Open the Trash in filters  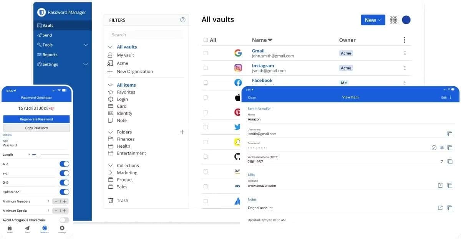(x=122, y=200)
